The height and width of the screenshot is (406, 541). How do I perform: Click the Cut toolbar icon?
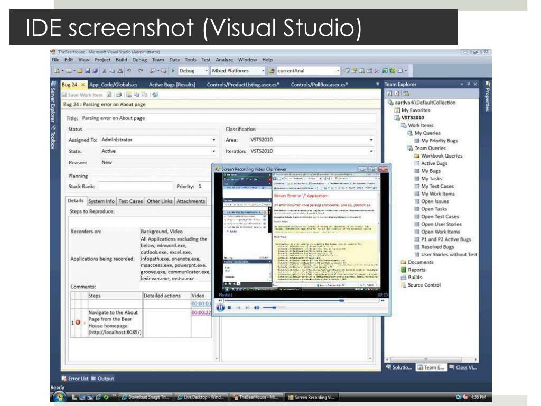[x=104, y=71]
